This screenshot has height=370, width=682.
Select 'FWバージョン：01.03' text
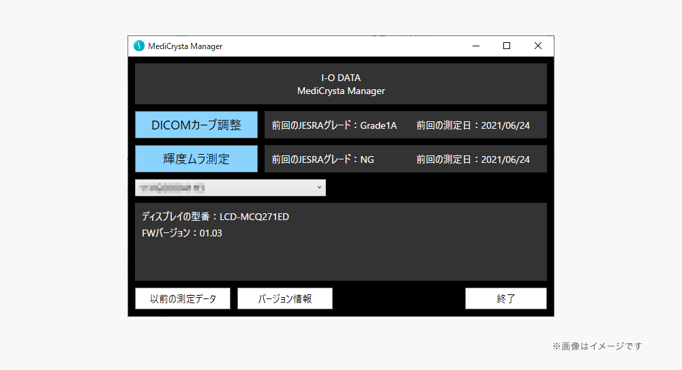coord(182,233)
